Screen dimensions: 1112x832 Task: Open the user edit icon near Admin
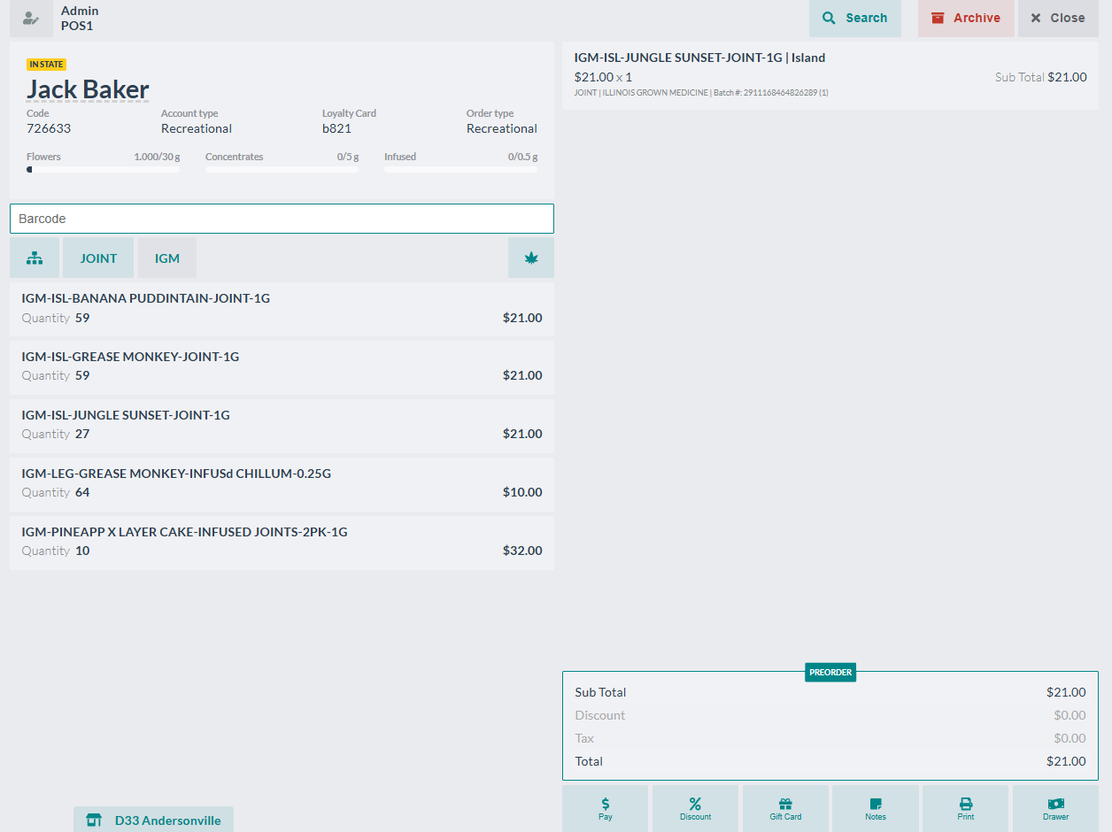click(x=31, y=18)
